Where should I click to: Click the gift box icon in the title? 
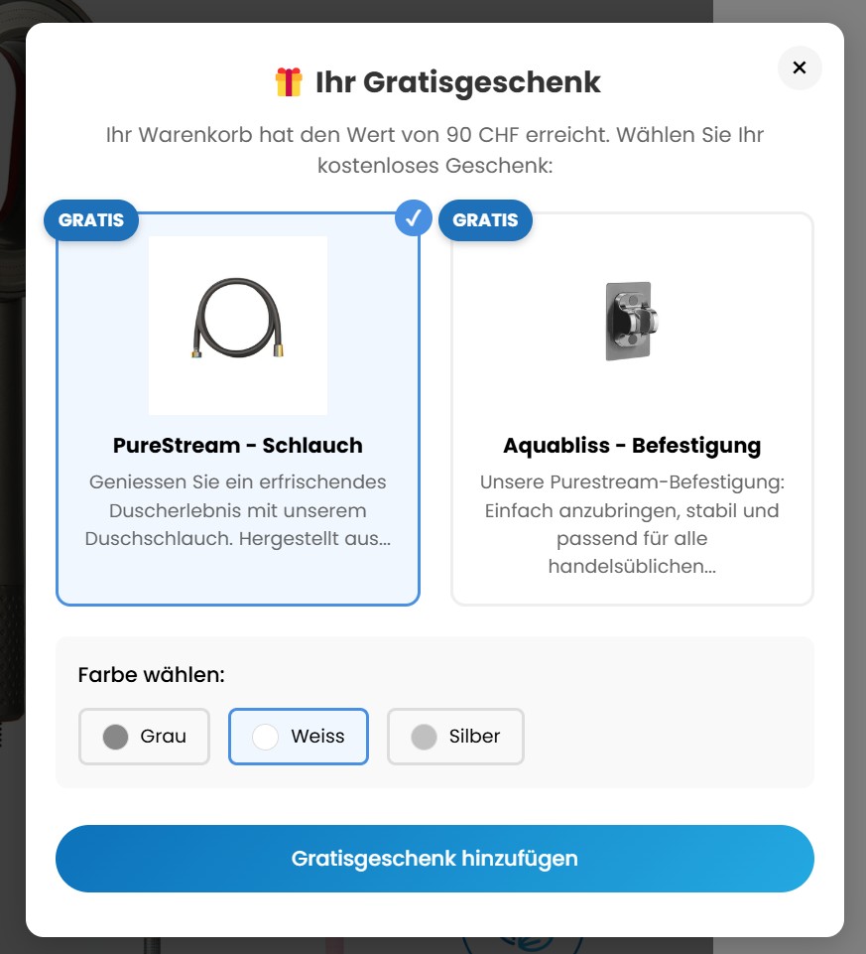pyautogui.click(x=289, y=82)
